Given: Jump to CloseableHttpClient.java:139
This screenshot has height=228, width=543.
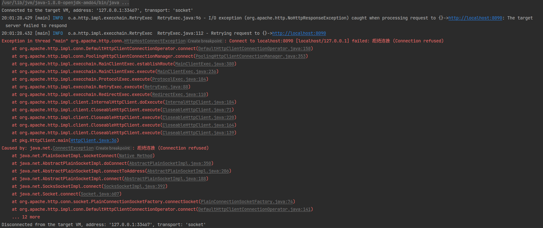Looking at the screenshot, I should coord(198,133).
